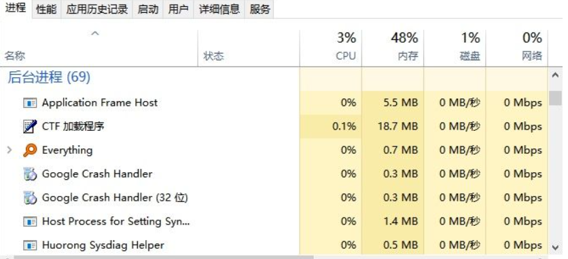This screenshot has width=568, height=259.
Task: Sort by 内存 column header
Action: (393, 47)
